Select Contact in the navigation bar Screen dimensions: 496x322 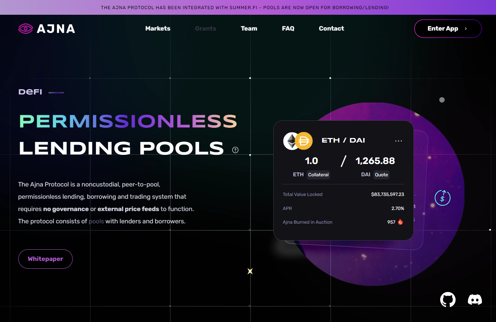click(x=331, y=28)
